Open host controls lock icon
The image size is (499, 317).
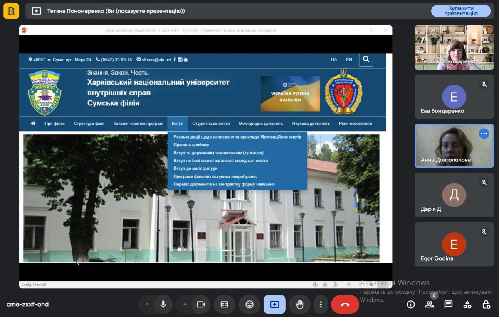click(486, 305)
